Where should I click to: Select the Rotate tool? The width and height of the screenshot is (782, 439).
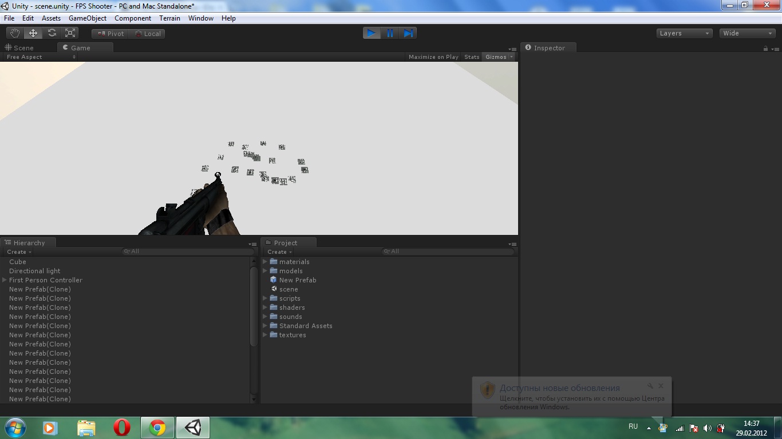click(52, 33)
